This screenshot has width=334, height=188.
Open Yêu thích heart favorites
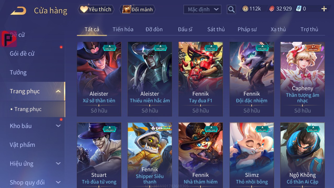96,9
